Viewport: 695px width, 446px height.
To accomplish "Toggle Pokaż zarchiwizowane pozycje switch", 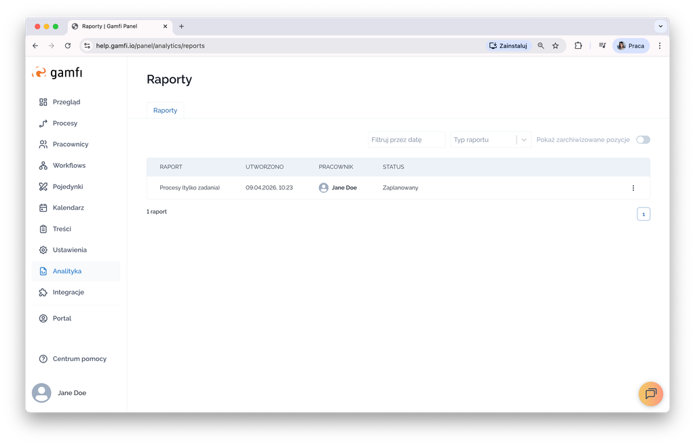I will pyautogui.click(x=643, y=140).
